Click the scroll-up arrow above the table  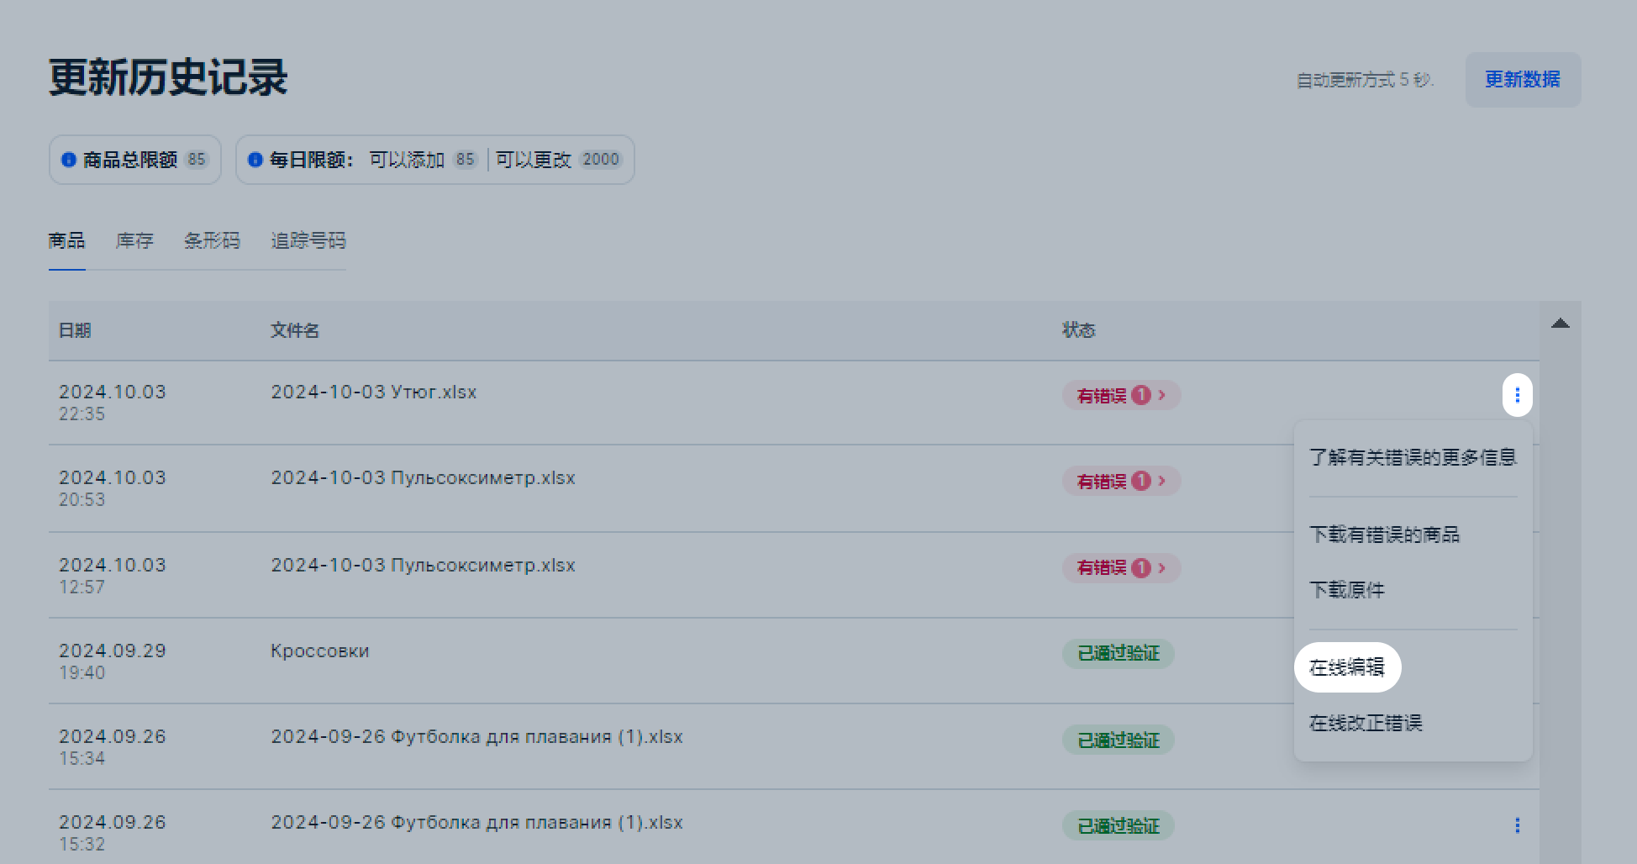[1562, 322]
